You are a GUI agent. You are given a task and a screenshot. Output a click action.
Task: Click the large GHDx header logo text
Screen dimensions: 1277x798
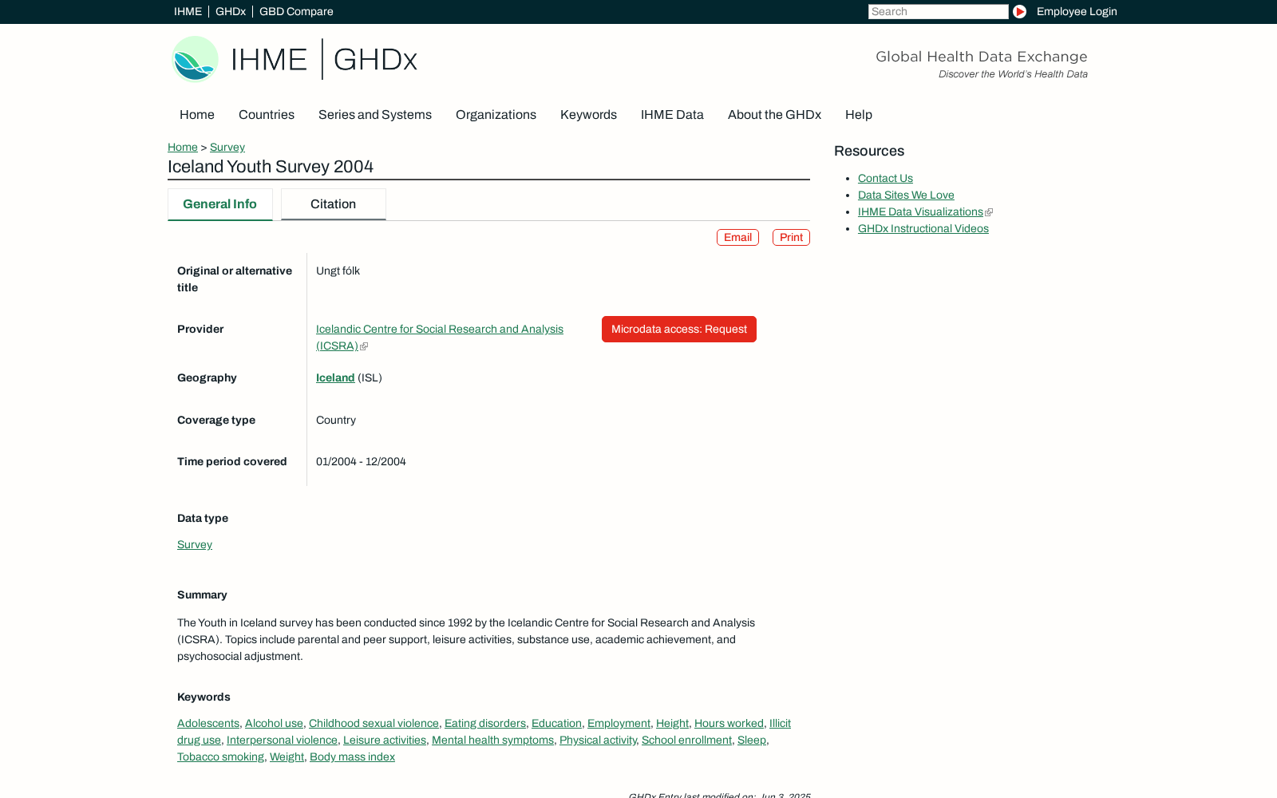(375, 60)
